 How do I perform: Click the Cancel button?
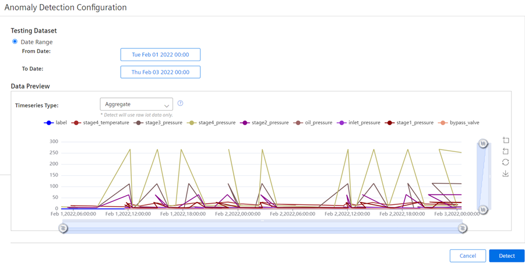[467, 256]
